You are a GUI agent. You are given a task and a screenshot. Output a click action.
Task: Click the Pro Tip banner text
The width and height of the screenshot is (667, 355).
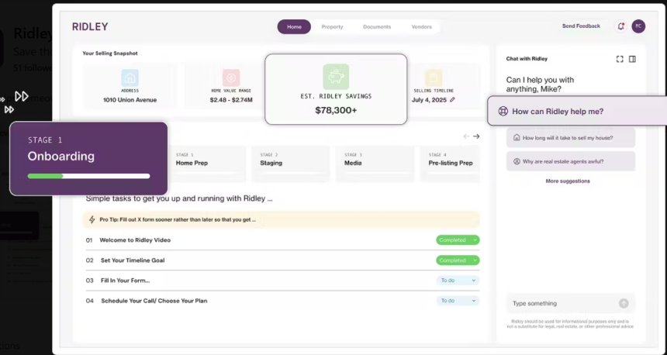click(x=178, y=220)
